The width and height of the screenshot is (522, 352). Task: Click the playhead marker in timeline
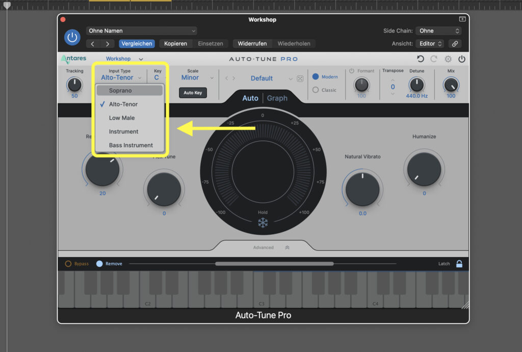pos(7,5)
